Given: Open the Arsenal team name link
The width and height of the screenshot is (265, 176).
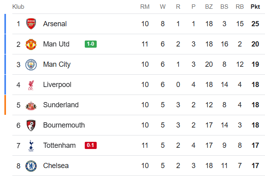Looking at the screenshot, I should pos(55,24).
